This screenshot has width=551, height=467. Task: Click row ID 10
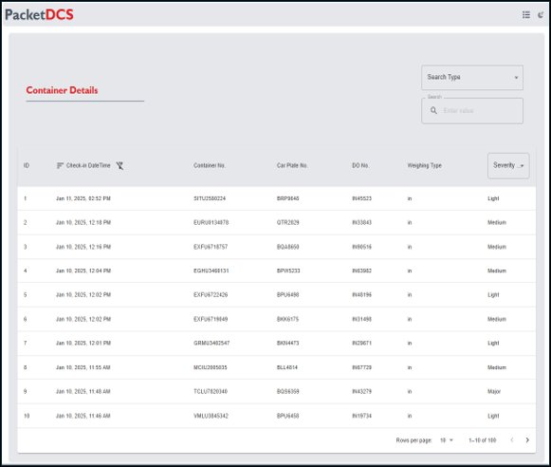point(27,416)
